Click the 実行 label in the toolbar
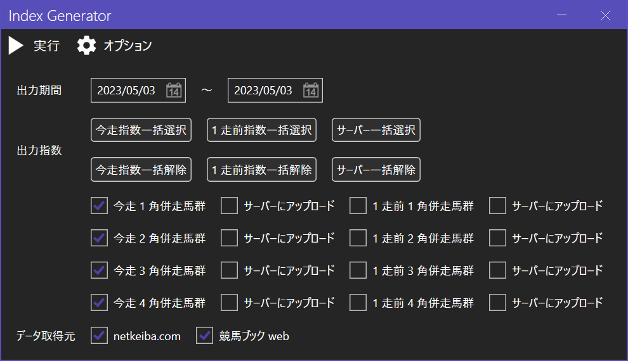The width and height of the screenshot is (628, 361). click(x=46, y=46)
